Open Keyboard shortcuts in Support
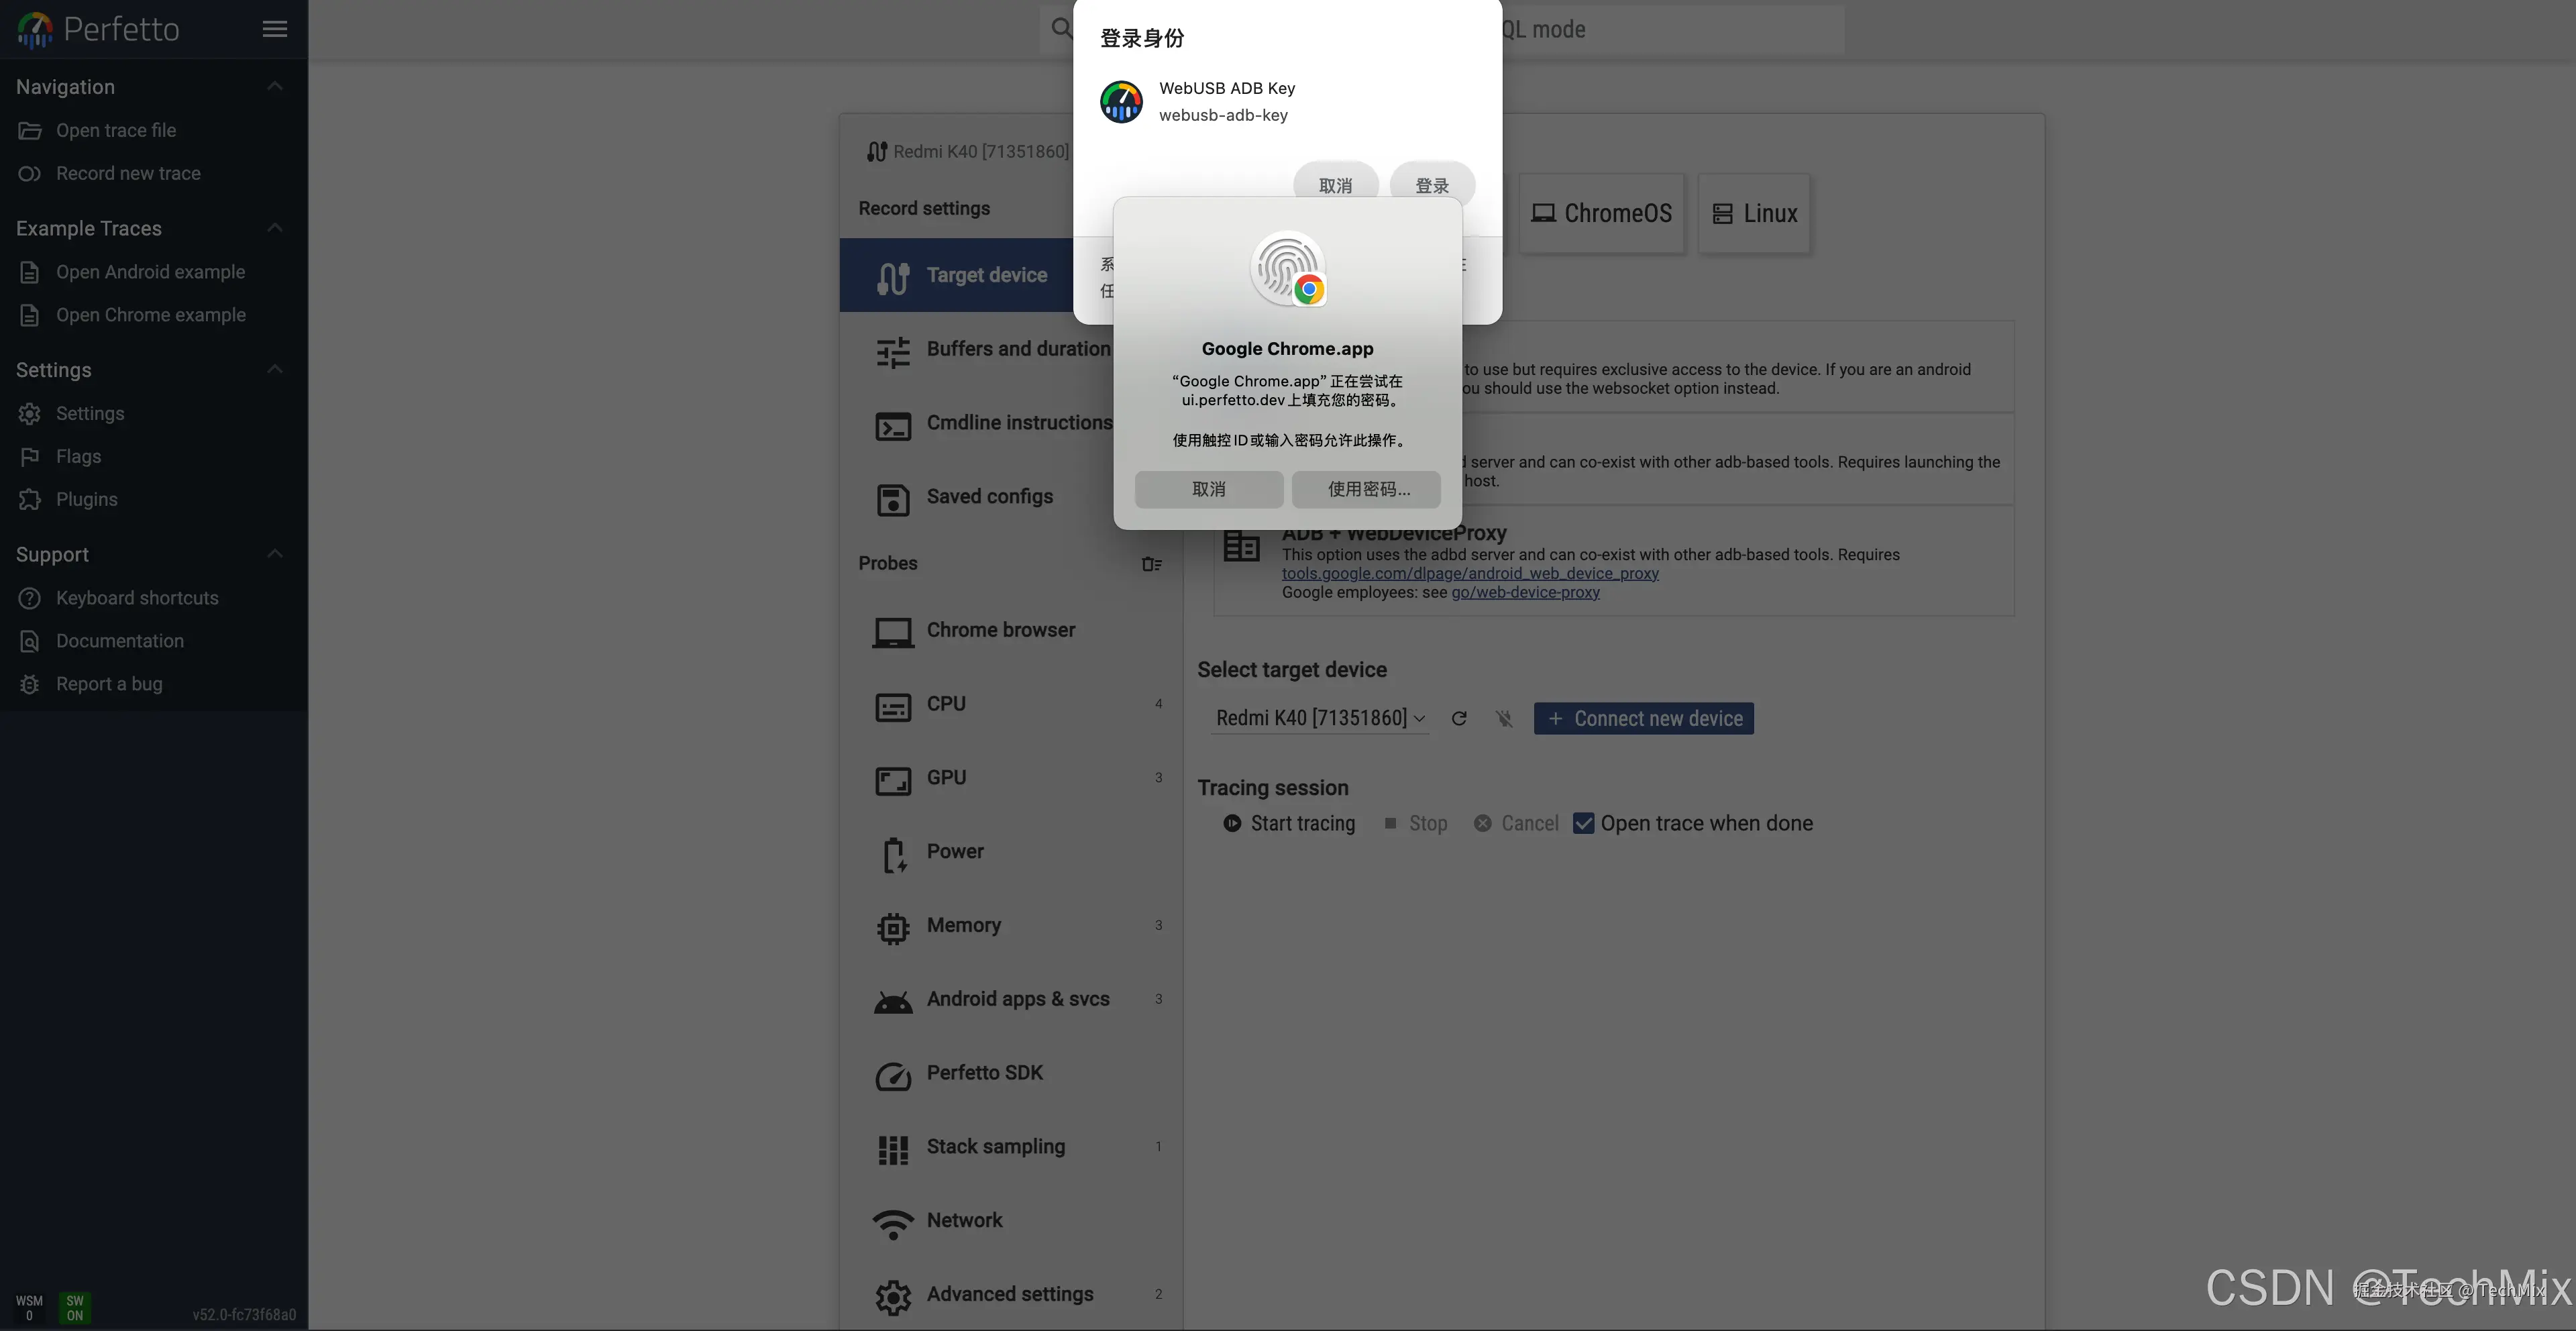Image resolution: width=2576 pixels, height=1331 pixels. 136,598
